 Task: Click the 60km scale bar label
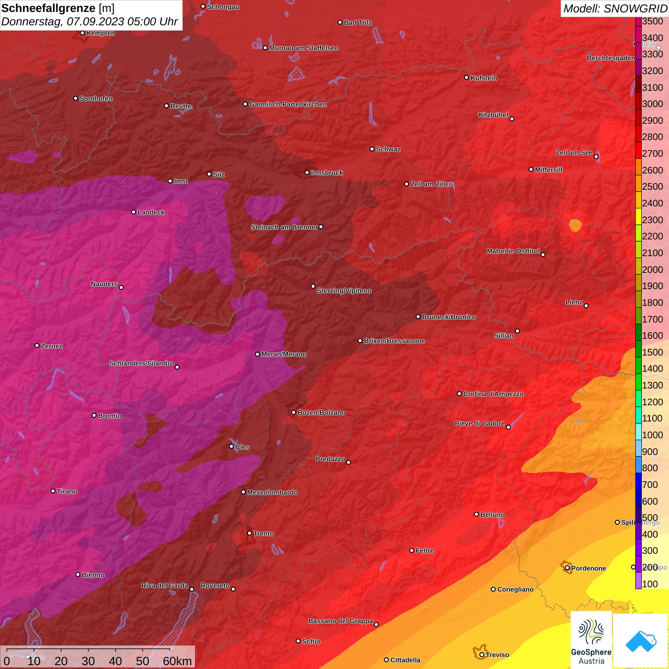177,661
